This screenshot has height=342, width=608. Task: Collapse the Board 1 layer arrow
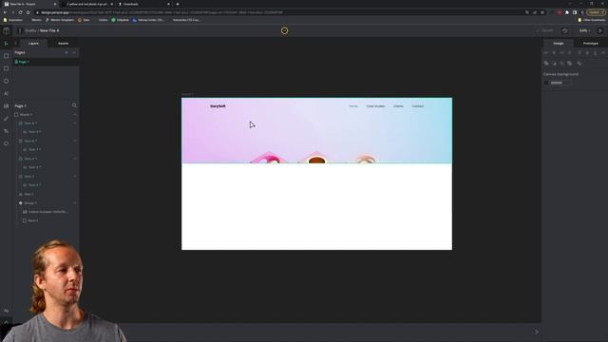pos(75,114)
